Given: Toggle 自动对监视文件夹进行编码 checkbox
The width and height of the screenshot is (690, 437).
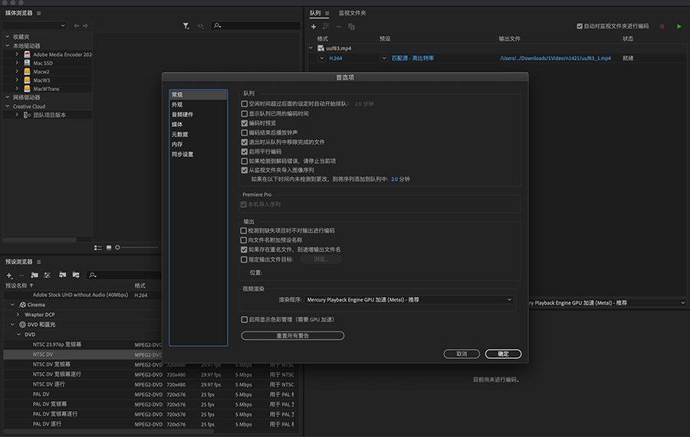Looking at the screenshot, I should tap(580, 26).
